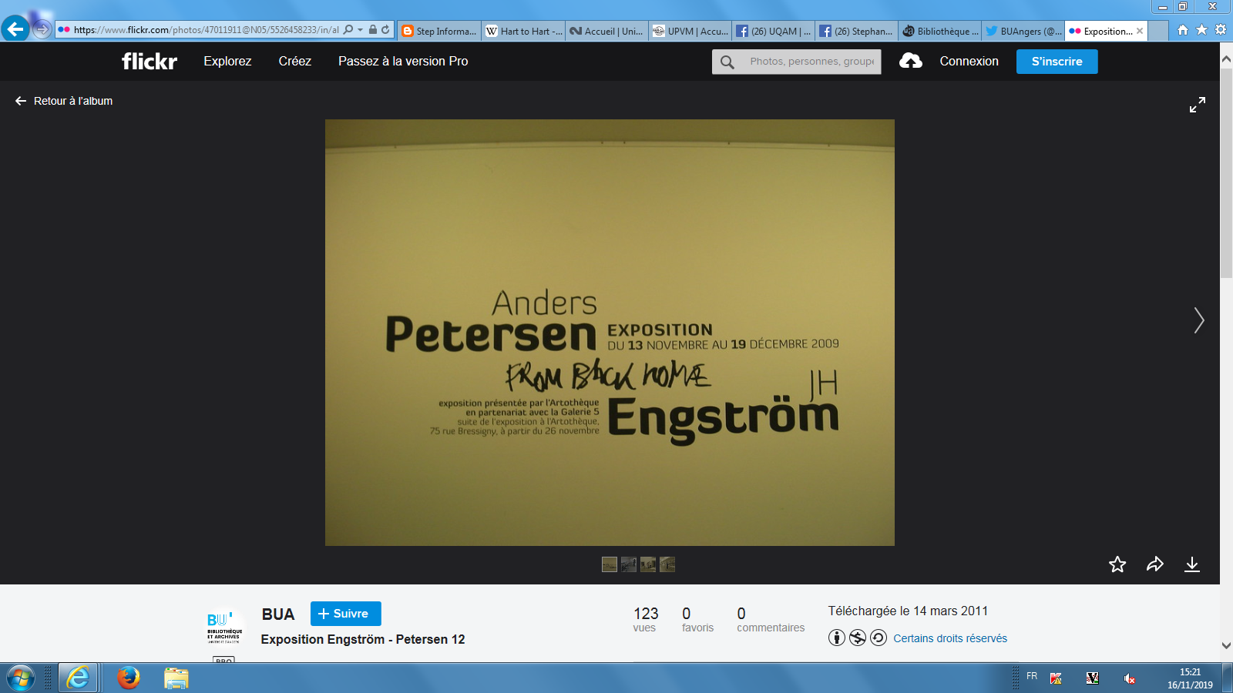1233x693 pixels.
Task: Open the Créez menu
Action: coord(295,62)
